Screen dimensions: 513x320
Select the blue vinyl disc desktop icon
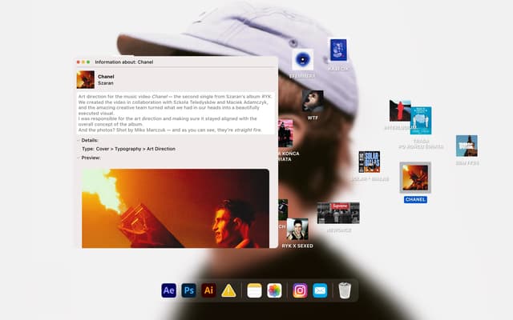pos(303,59)
